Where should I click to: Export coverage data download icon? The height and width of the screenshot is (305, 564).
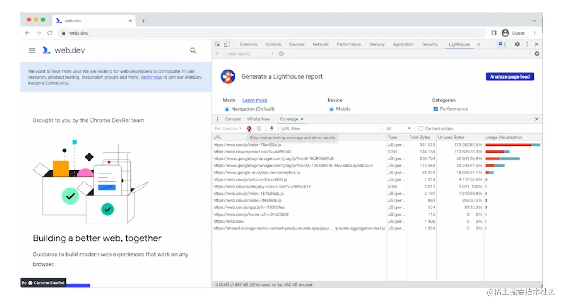coord(271,129)
